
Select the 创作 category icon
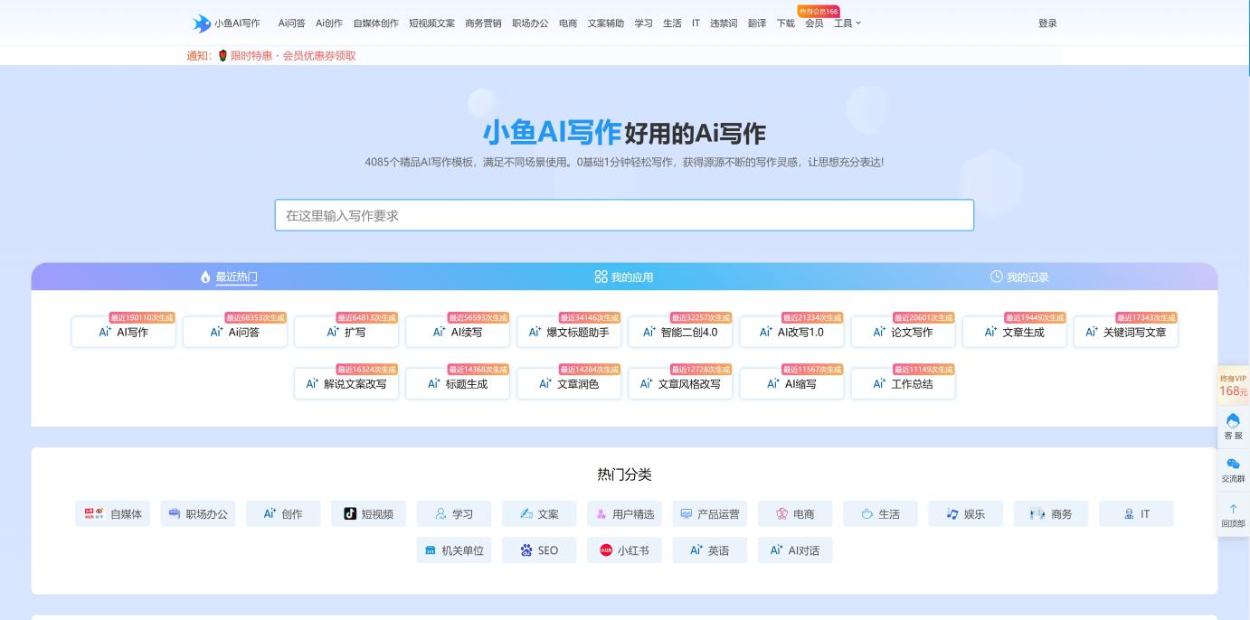tap(270, 513)
